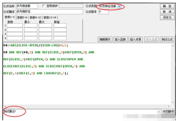Switch to the 参数5-8 tab
176x121 pixels.
click(22, 17)
